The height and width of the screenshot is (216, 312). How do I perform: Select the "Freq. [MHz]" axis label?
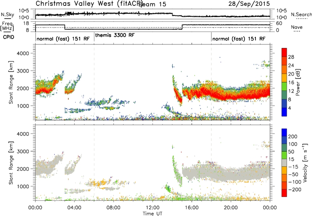[7, 27]
